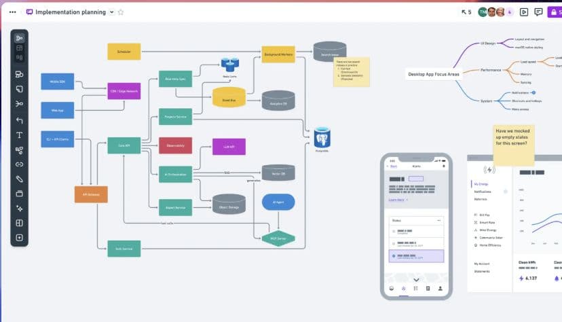Select radio button in top Status row
This screenshot has width=562, height=322.
point(394,231)
